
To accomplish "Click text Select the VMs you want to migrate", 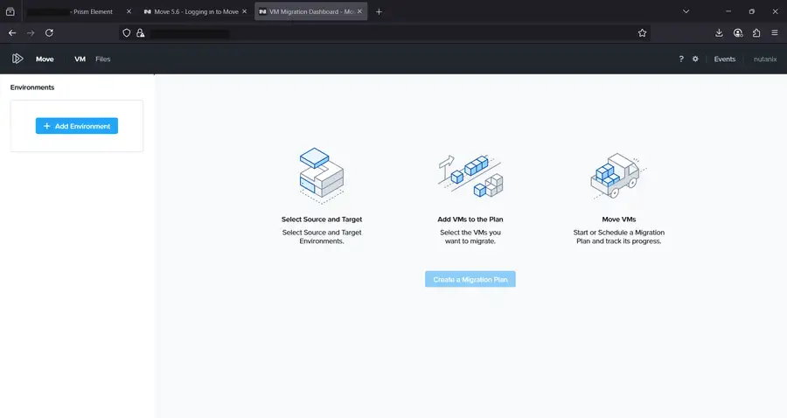I will pos(470,237).
